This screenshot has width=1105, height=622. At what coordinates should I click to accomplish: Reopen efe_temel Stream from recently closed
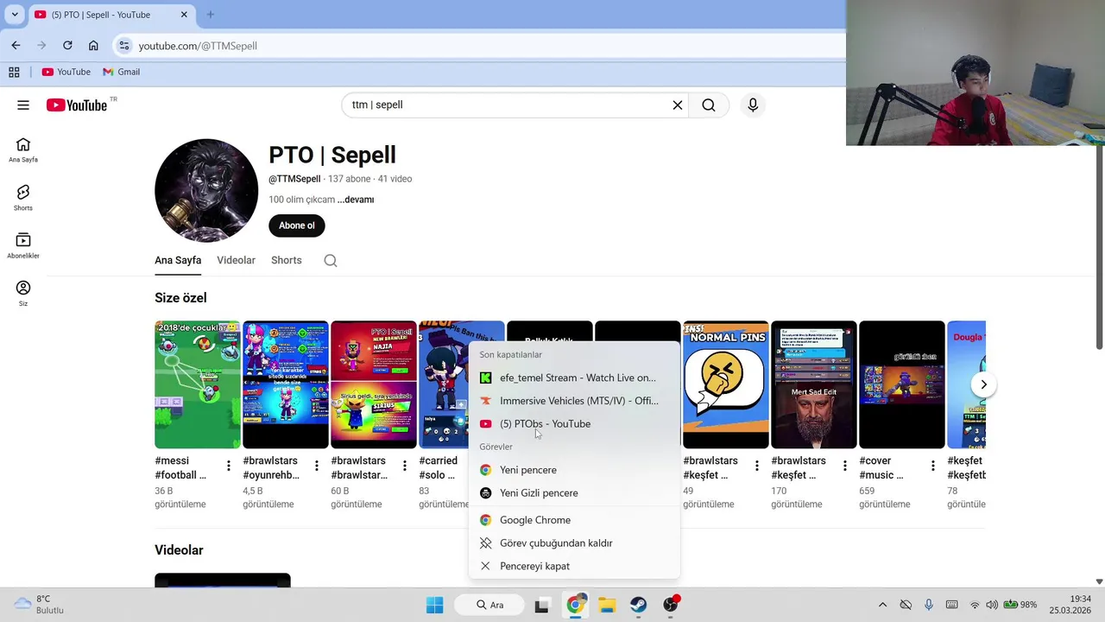coord(574,378)
